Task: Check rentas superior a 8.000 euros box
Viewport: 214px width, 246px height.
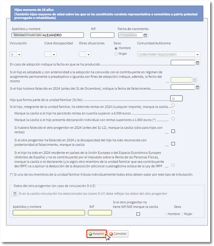Action: [x=173, y=112]
